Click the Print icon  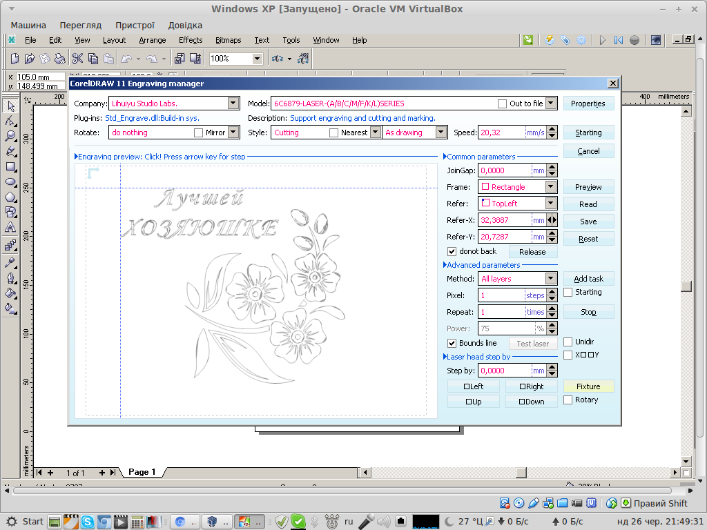pyautogui.click(x=59, y=58)
